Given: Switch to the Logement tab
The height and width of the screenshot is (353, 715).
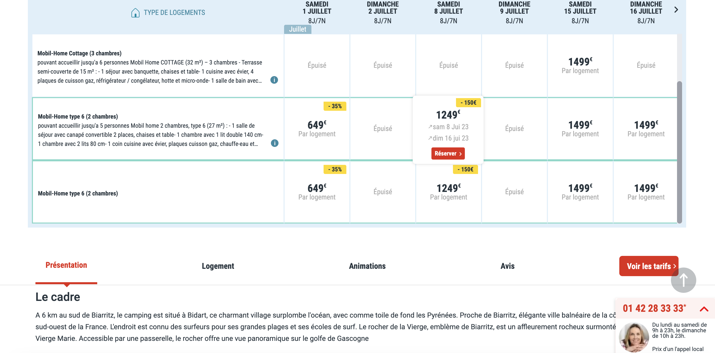Looking at the screenshot, I should [218, 266].
